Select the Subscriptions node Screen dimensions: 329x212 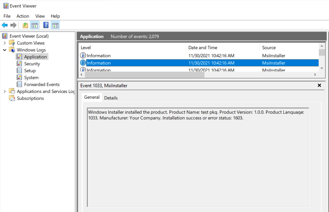click(x=30, y=98)
